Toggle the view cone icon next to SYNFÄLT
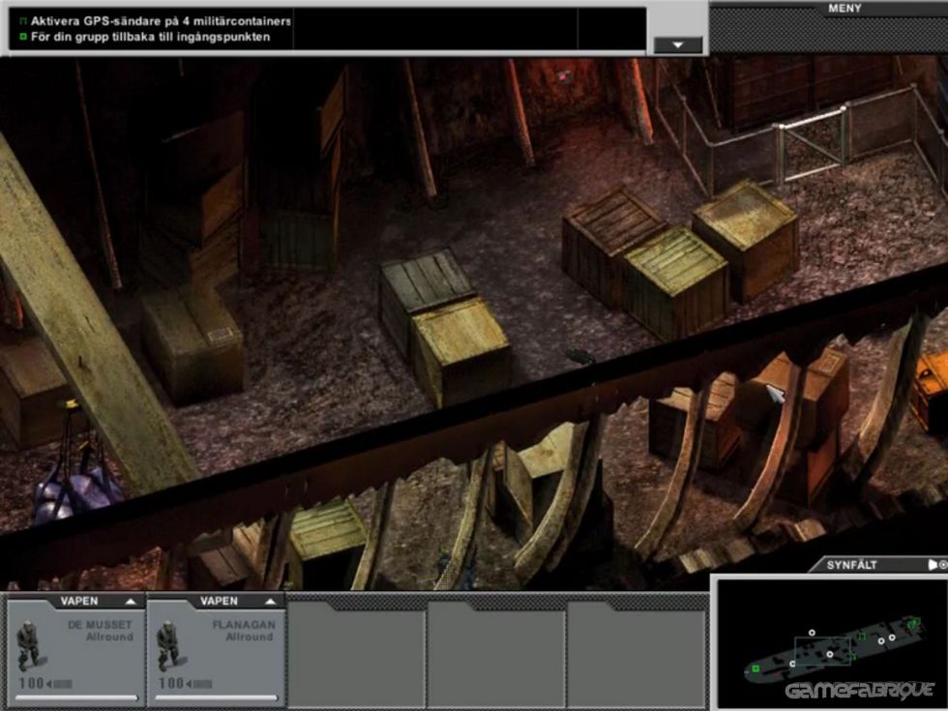 coord(933,565)
